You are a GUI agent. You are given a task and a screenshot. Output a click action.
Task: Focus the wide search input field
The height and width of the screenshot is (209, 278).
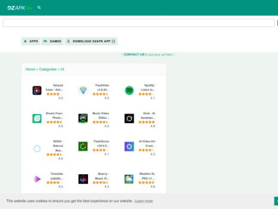(x=139, y=23)
